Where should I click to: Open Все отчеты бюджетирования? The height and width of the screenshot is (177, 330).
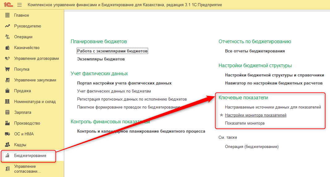[x=255, y=51]
